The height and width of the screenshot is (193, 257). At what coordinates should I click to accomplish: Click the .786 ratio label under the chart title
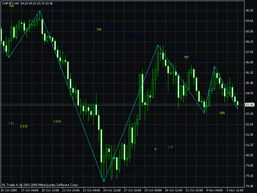pos(12,6)
